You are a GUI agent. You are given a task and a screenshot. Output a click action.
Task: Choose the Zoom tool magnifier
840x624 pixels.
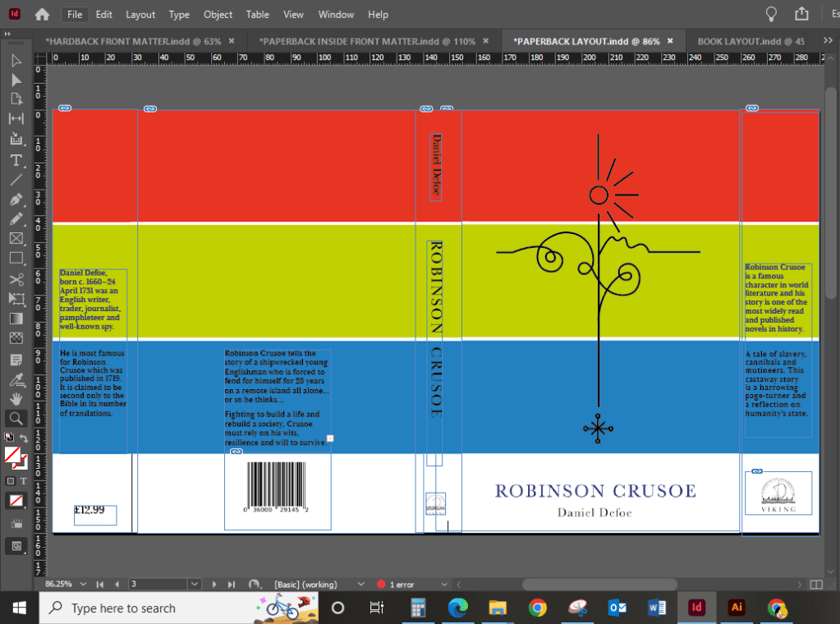(x=16, y=418)
